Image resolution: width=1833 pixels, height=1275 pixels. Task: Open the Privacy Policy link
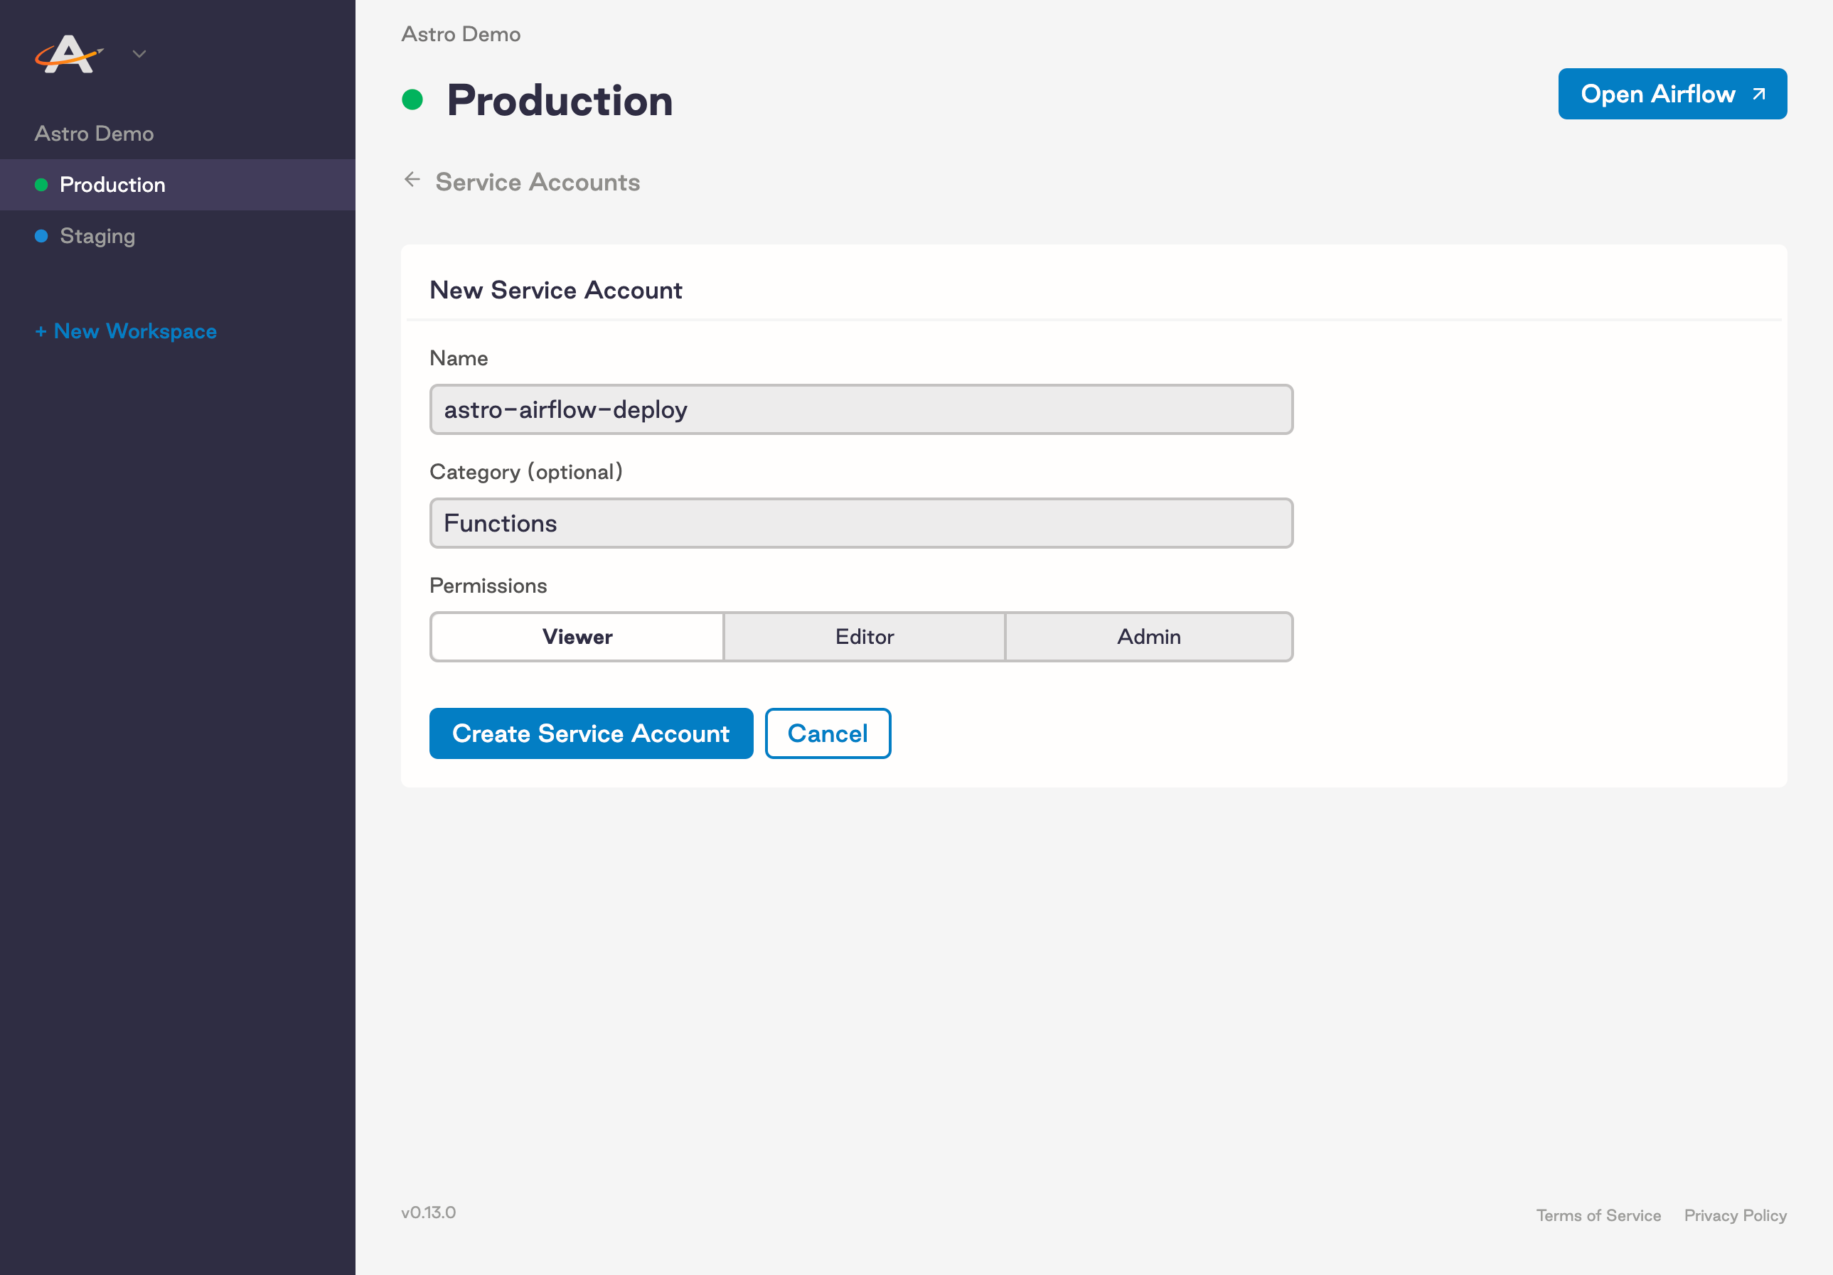tap(1735, 1215)
